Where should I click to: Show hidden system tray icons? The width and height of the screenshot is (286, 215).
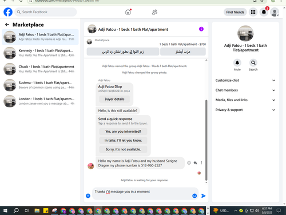click(236, 210)
